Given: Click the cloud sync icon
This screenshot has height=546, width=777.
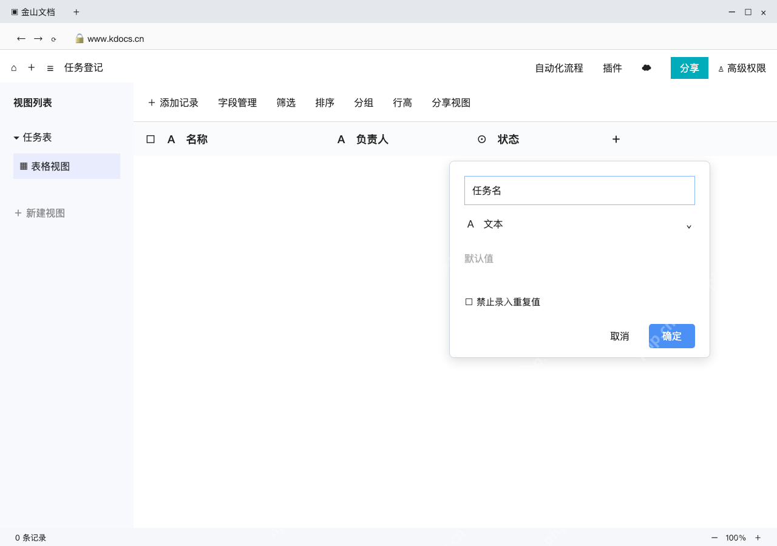Looking at the screenshot, I should click(646, 68).
